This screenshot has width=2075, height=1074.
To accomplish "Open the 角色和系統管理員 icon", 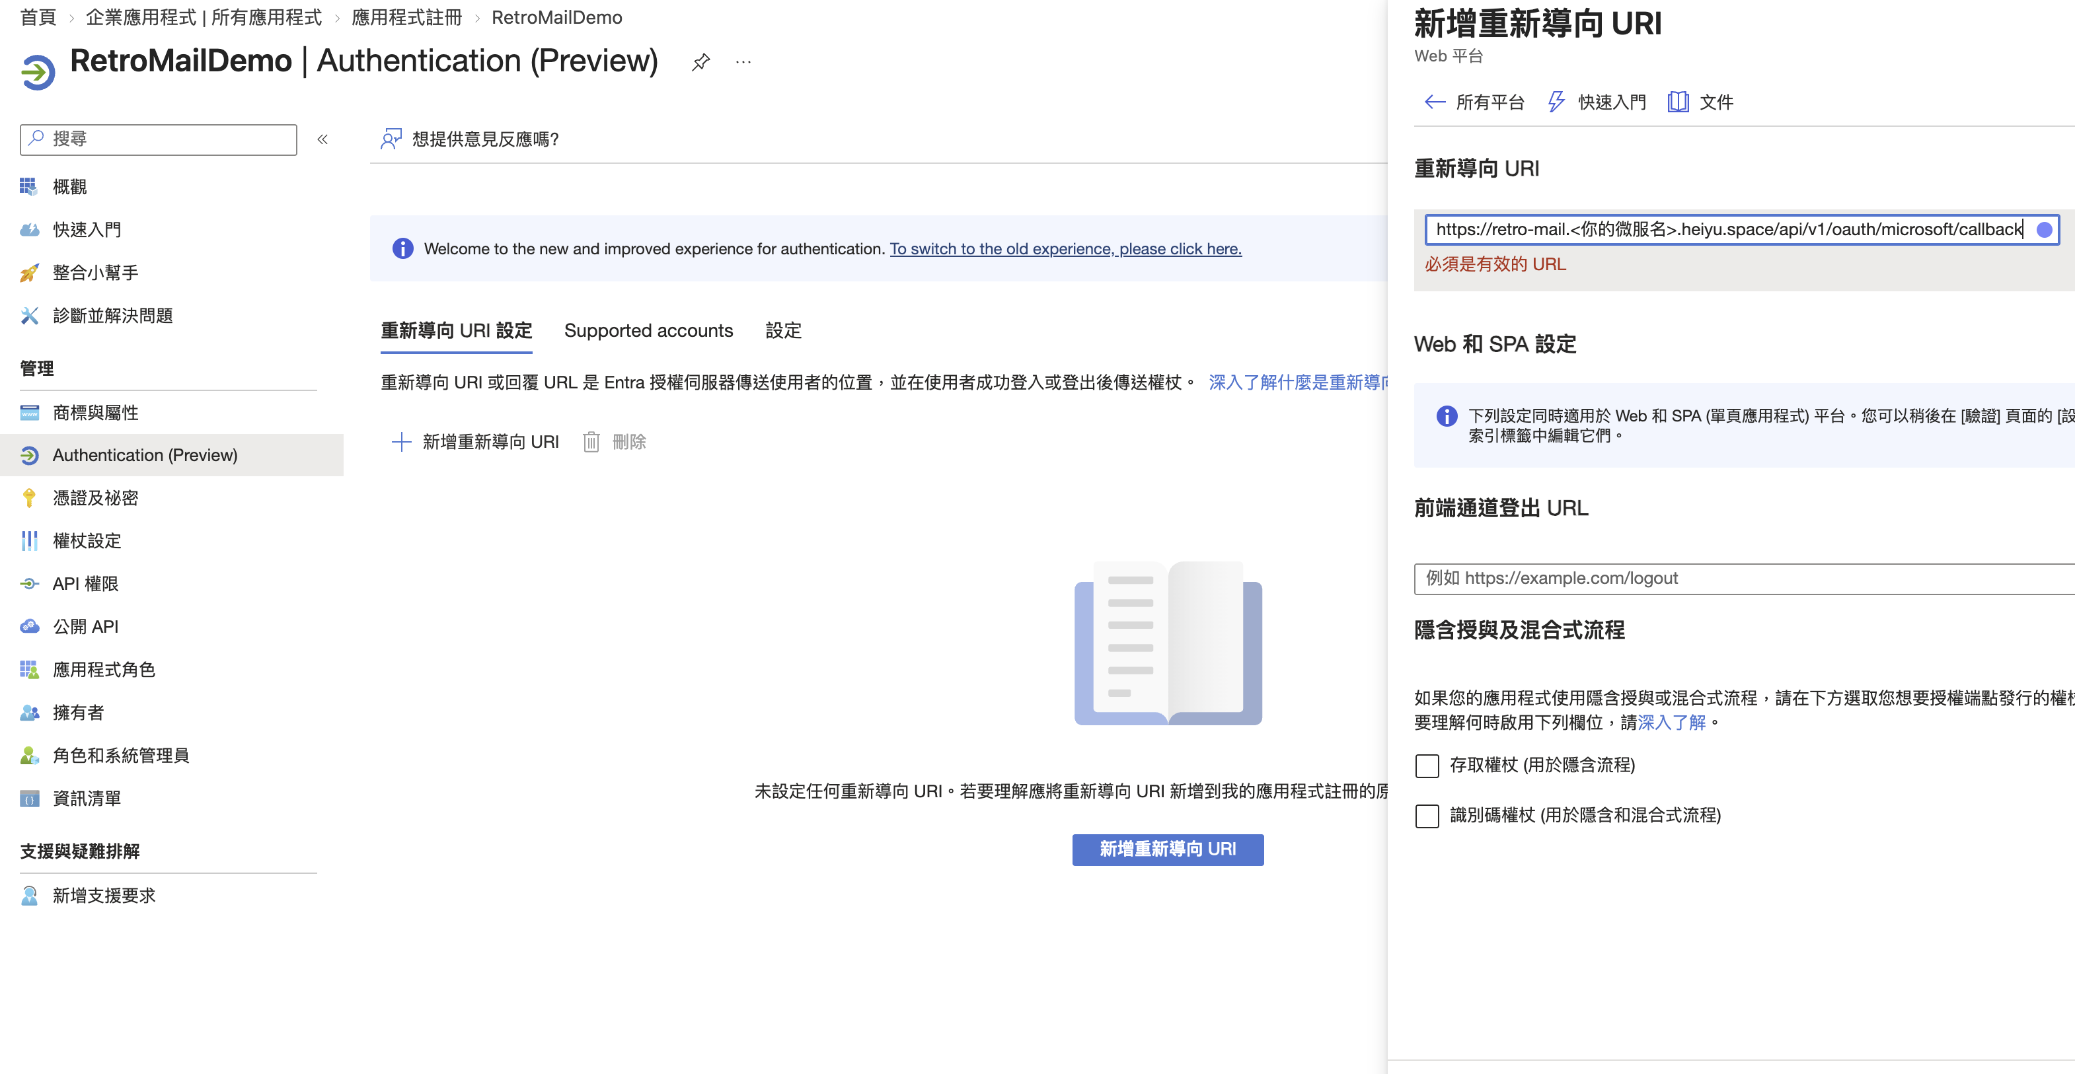I will click(29, 755).
